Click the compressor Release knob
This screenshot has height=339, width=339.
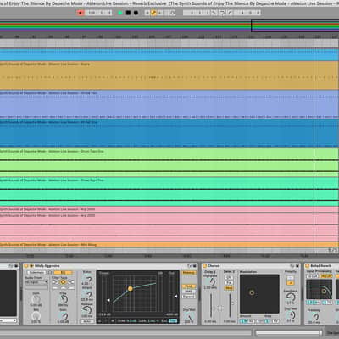pyautogui.click(x=88, y=310)
